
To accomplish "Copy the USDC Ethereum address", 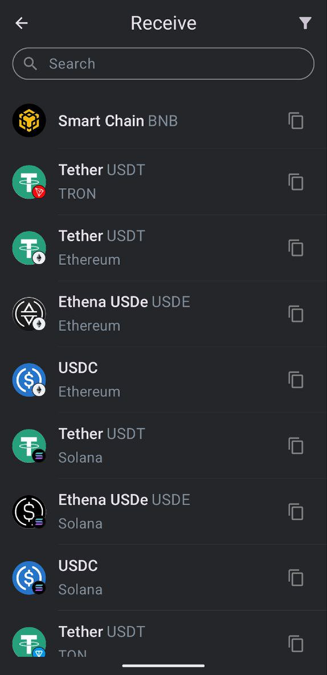I will [296, 380].
